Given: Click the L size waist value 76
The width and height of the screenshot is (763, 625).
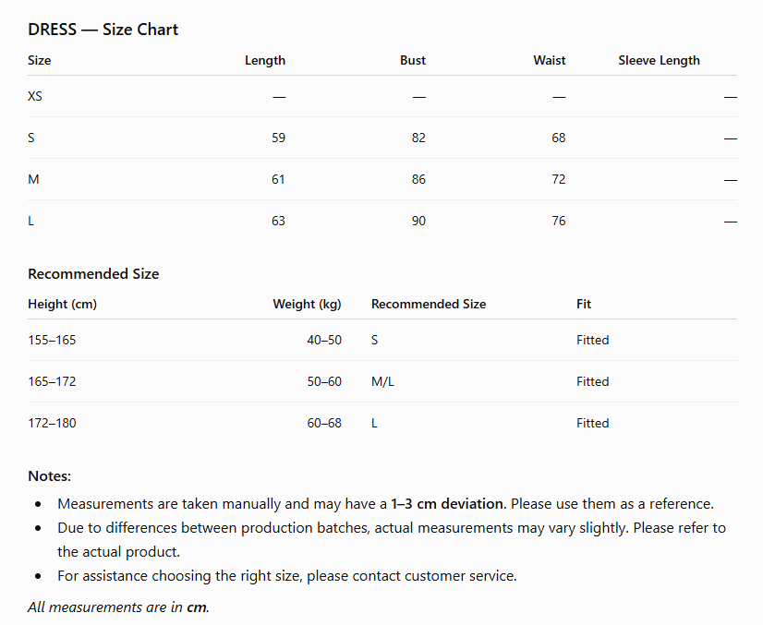Looking at the screenshot, I should click(x=559, y=222).
